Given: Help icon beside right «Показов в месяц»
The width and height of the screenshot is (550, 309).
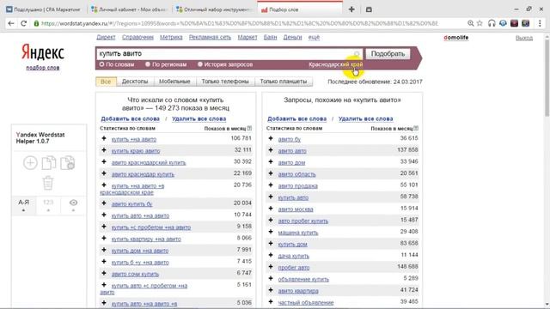Looking at the screenshot, I should click(x=416, y=129).
